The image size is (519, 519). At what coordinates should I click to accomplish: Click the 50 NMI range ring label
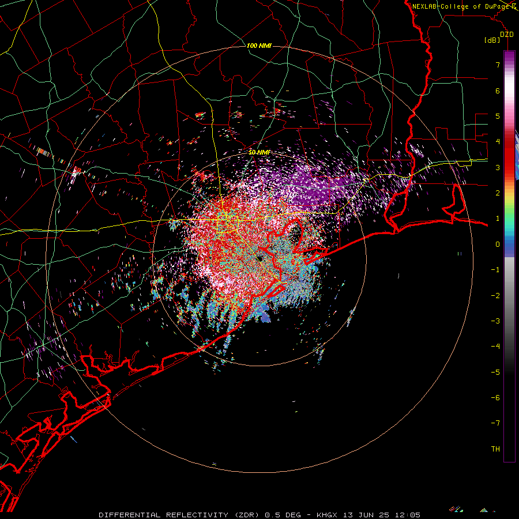pyautogui.click(x=259, y=152)
